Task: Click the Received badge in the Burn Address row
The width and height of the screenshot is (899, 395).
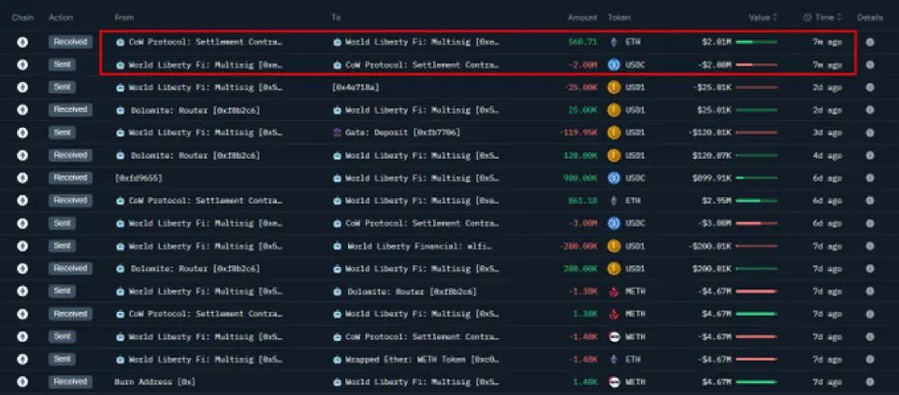Action: (x=70, y=381)
